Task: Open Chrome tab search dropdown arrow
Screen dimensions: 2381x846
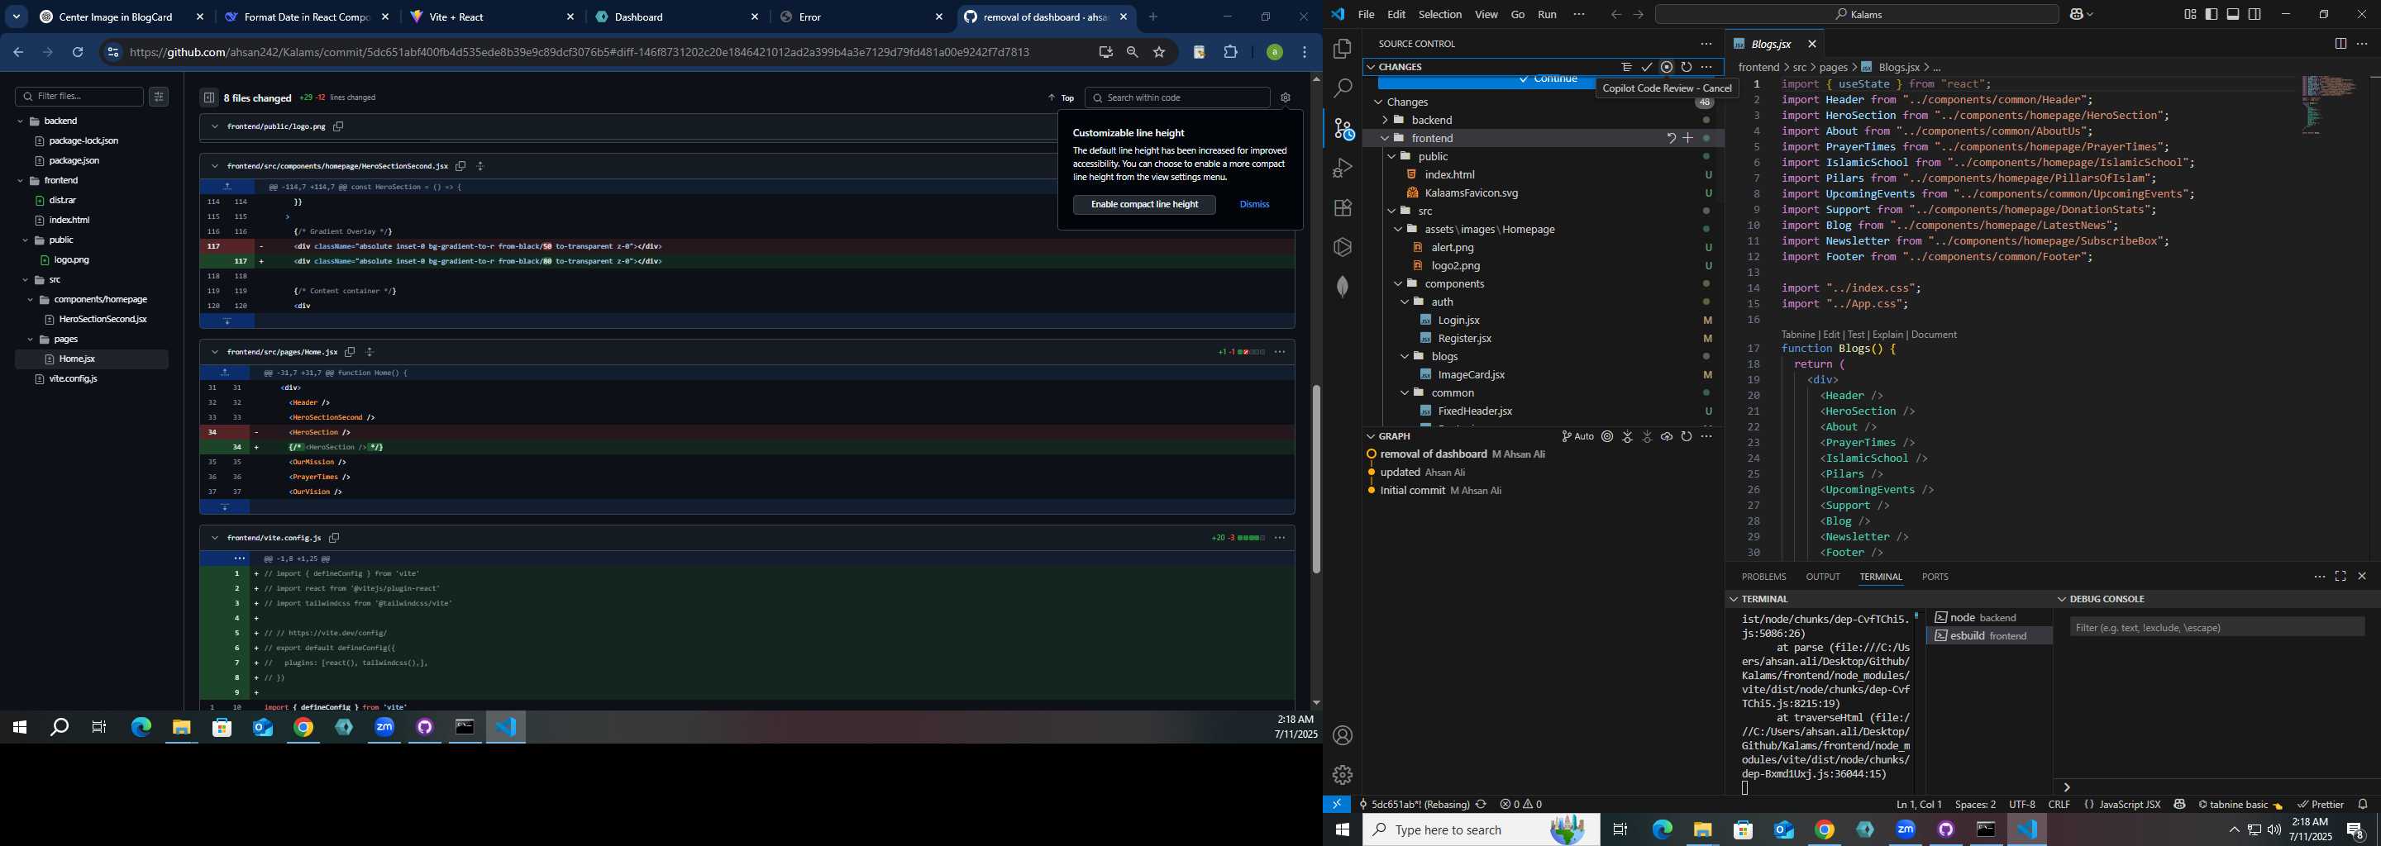Action: point(17,17)
